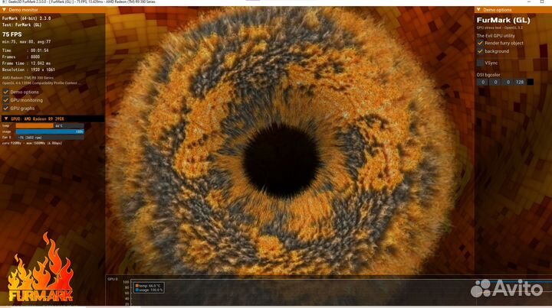Image resolution: width=552 pixels, height=308 pixels.
Task: Click the first OSI bgcolor value field
Action: pos(482,82)
